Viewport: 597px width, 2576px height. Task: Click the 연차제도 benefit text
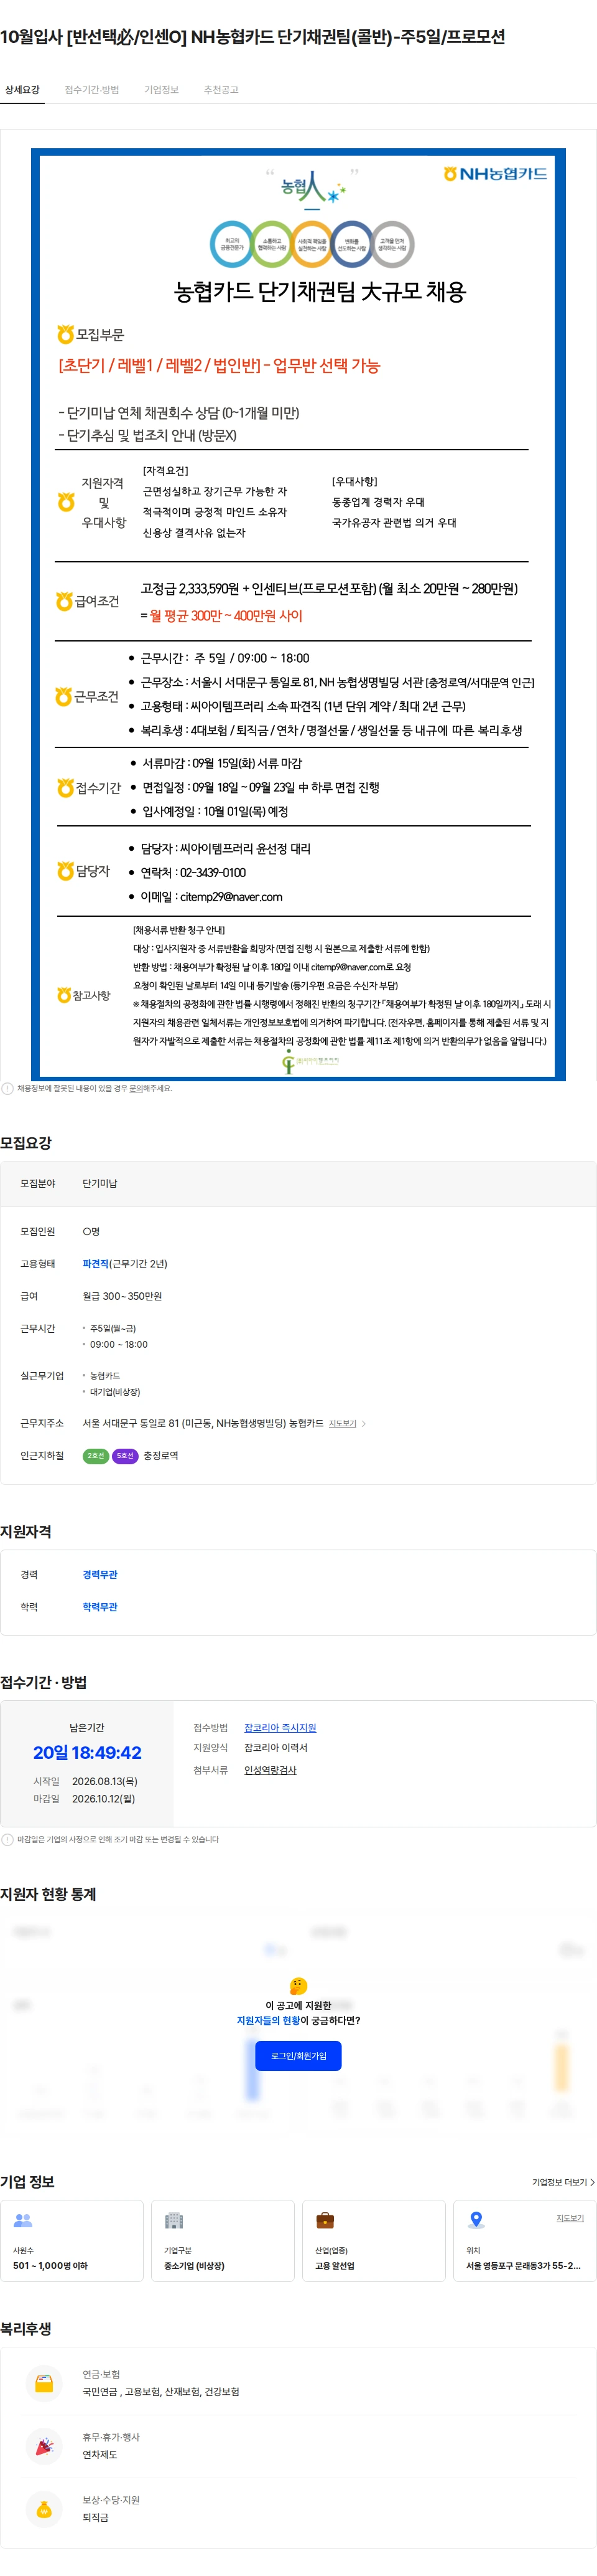point(100,2455)
